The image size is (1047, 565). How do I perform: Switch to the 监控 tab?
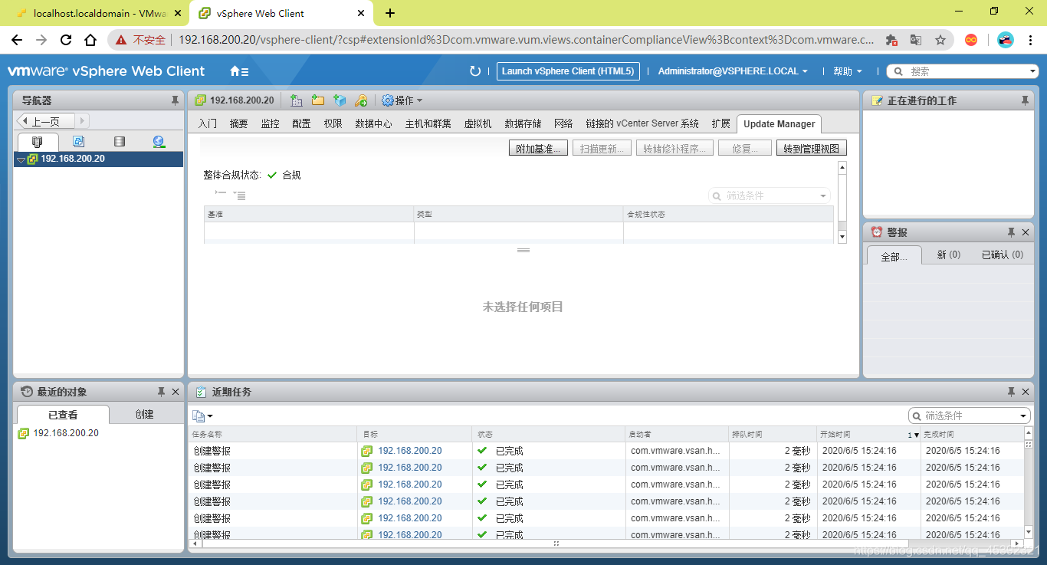pos(270,123)
